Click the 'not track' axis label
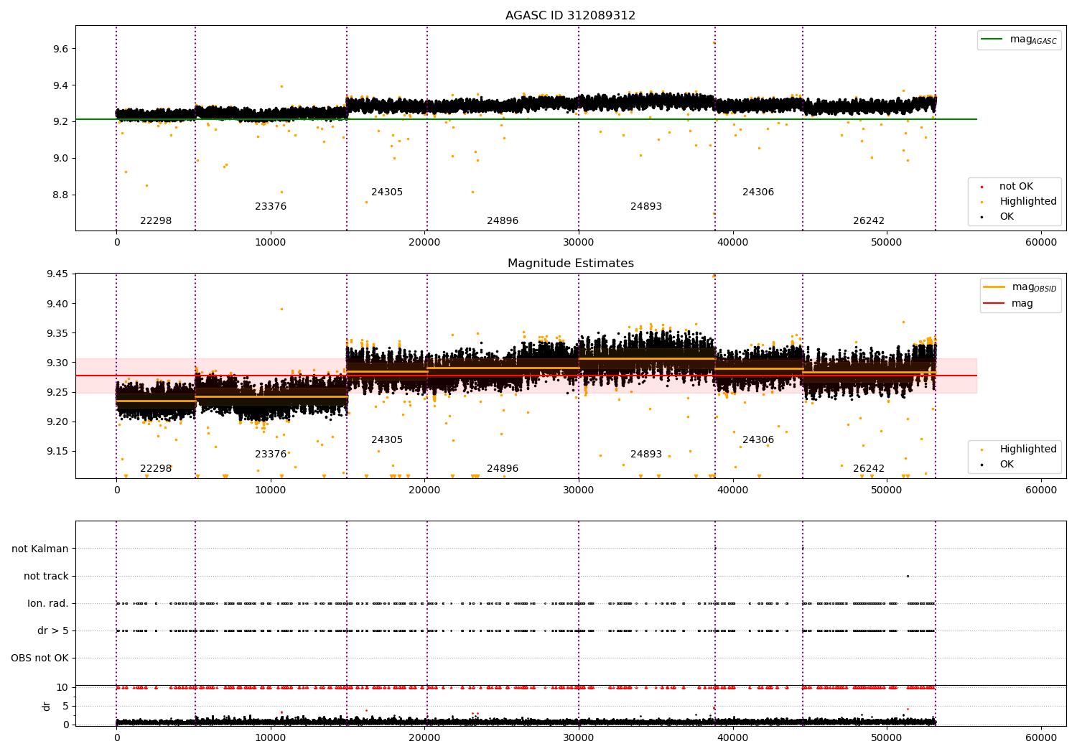 (x=46, y=577)
